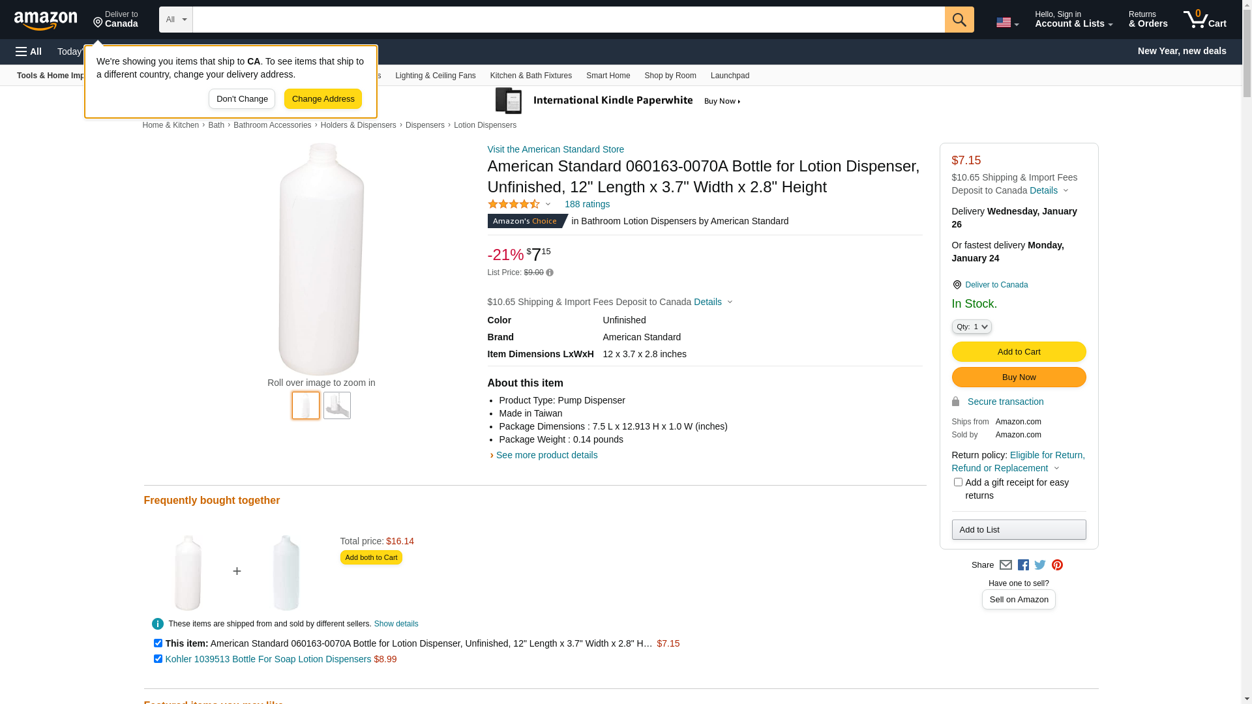1252x704 pixels.
Task: Toggle the gift receipt checkbox
Action: point(958,482)
